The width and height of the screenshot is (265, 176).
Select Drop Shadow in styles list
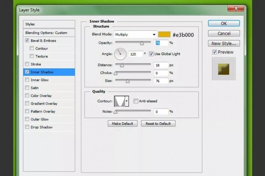(x=41, y=127)
